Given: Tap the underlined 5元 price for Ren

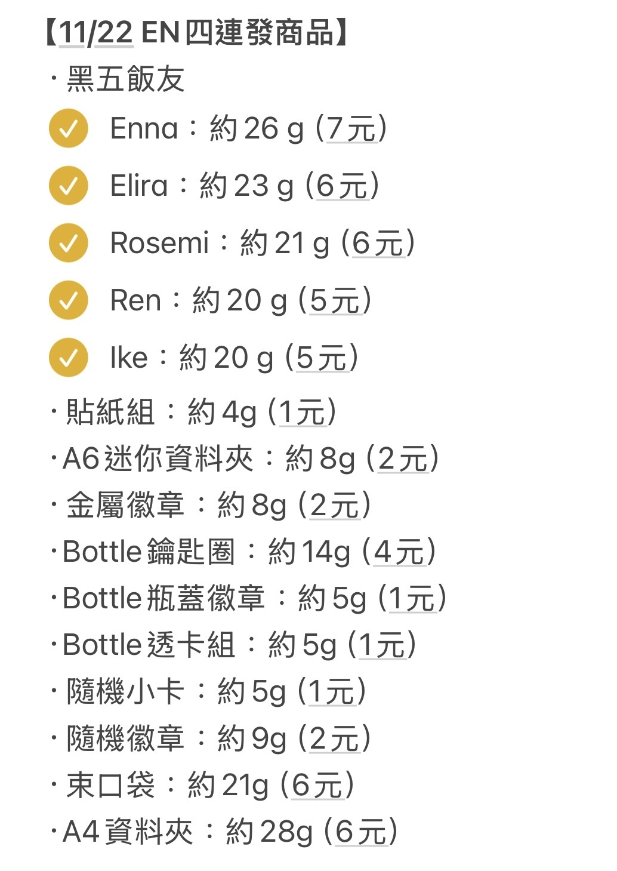Looking at the screenshot, I should (335, 300).
